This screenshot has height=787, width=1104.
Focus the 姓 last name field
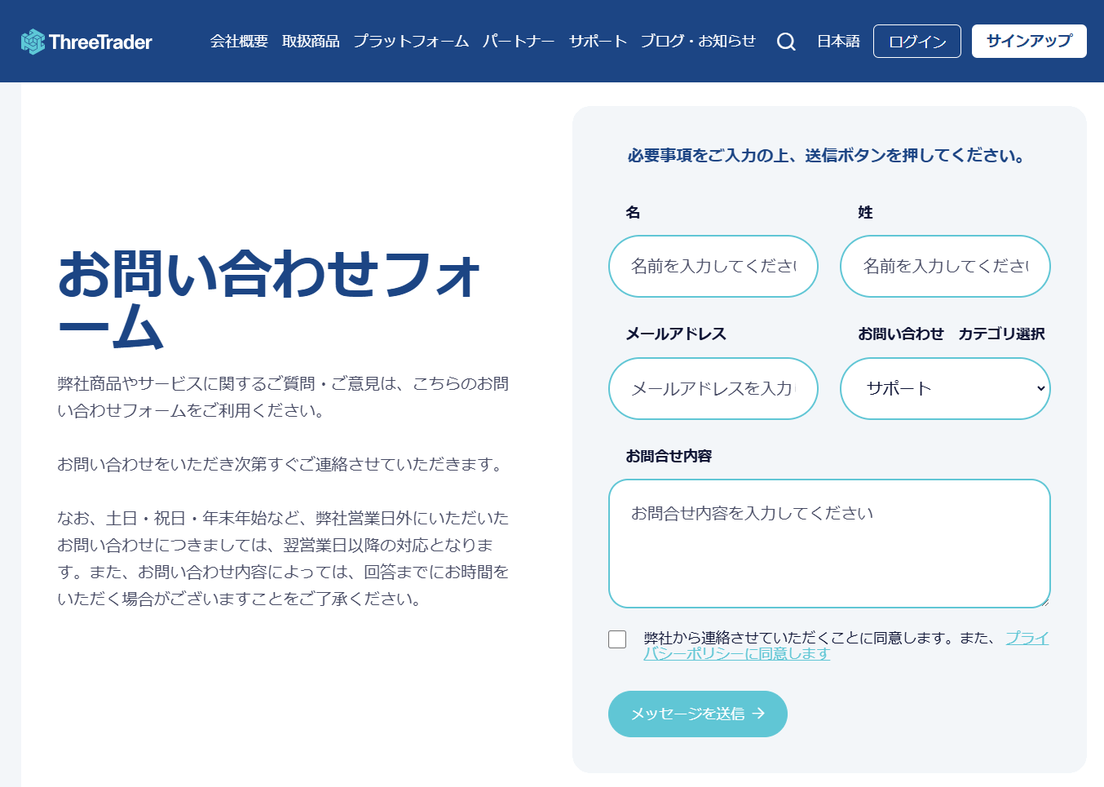[x=945, y=266]
